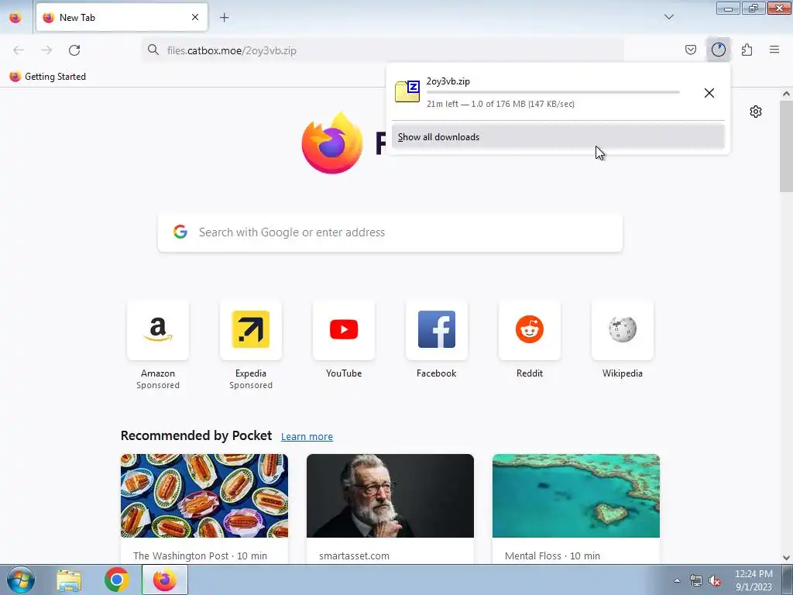Click the 2oy3vb.zip file icon
Screen dimensions: 793x595
(x=407, y=91)
